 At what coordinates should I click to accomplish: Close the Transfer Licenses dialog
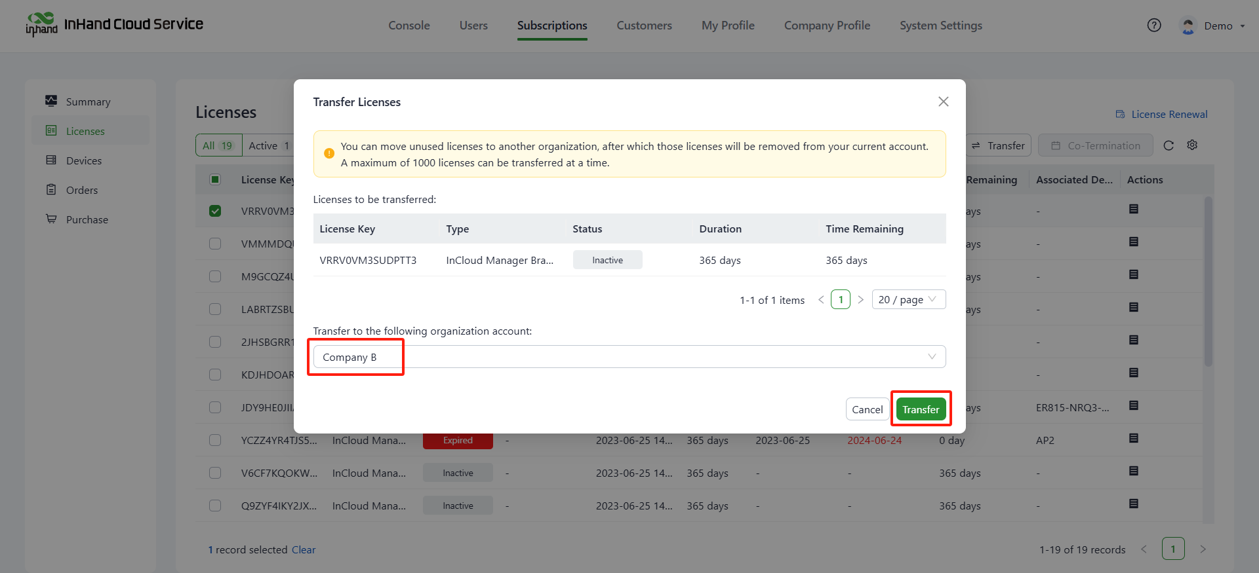pyautogui.click(x=943, y=102)
